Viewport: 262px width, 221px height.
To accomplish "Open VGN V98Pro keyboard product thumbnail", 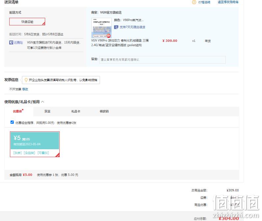I will pyautogui.click(x=102, y=28).
